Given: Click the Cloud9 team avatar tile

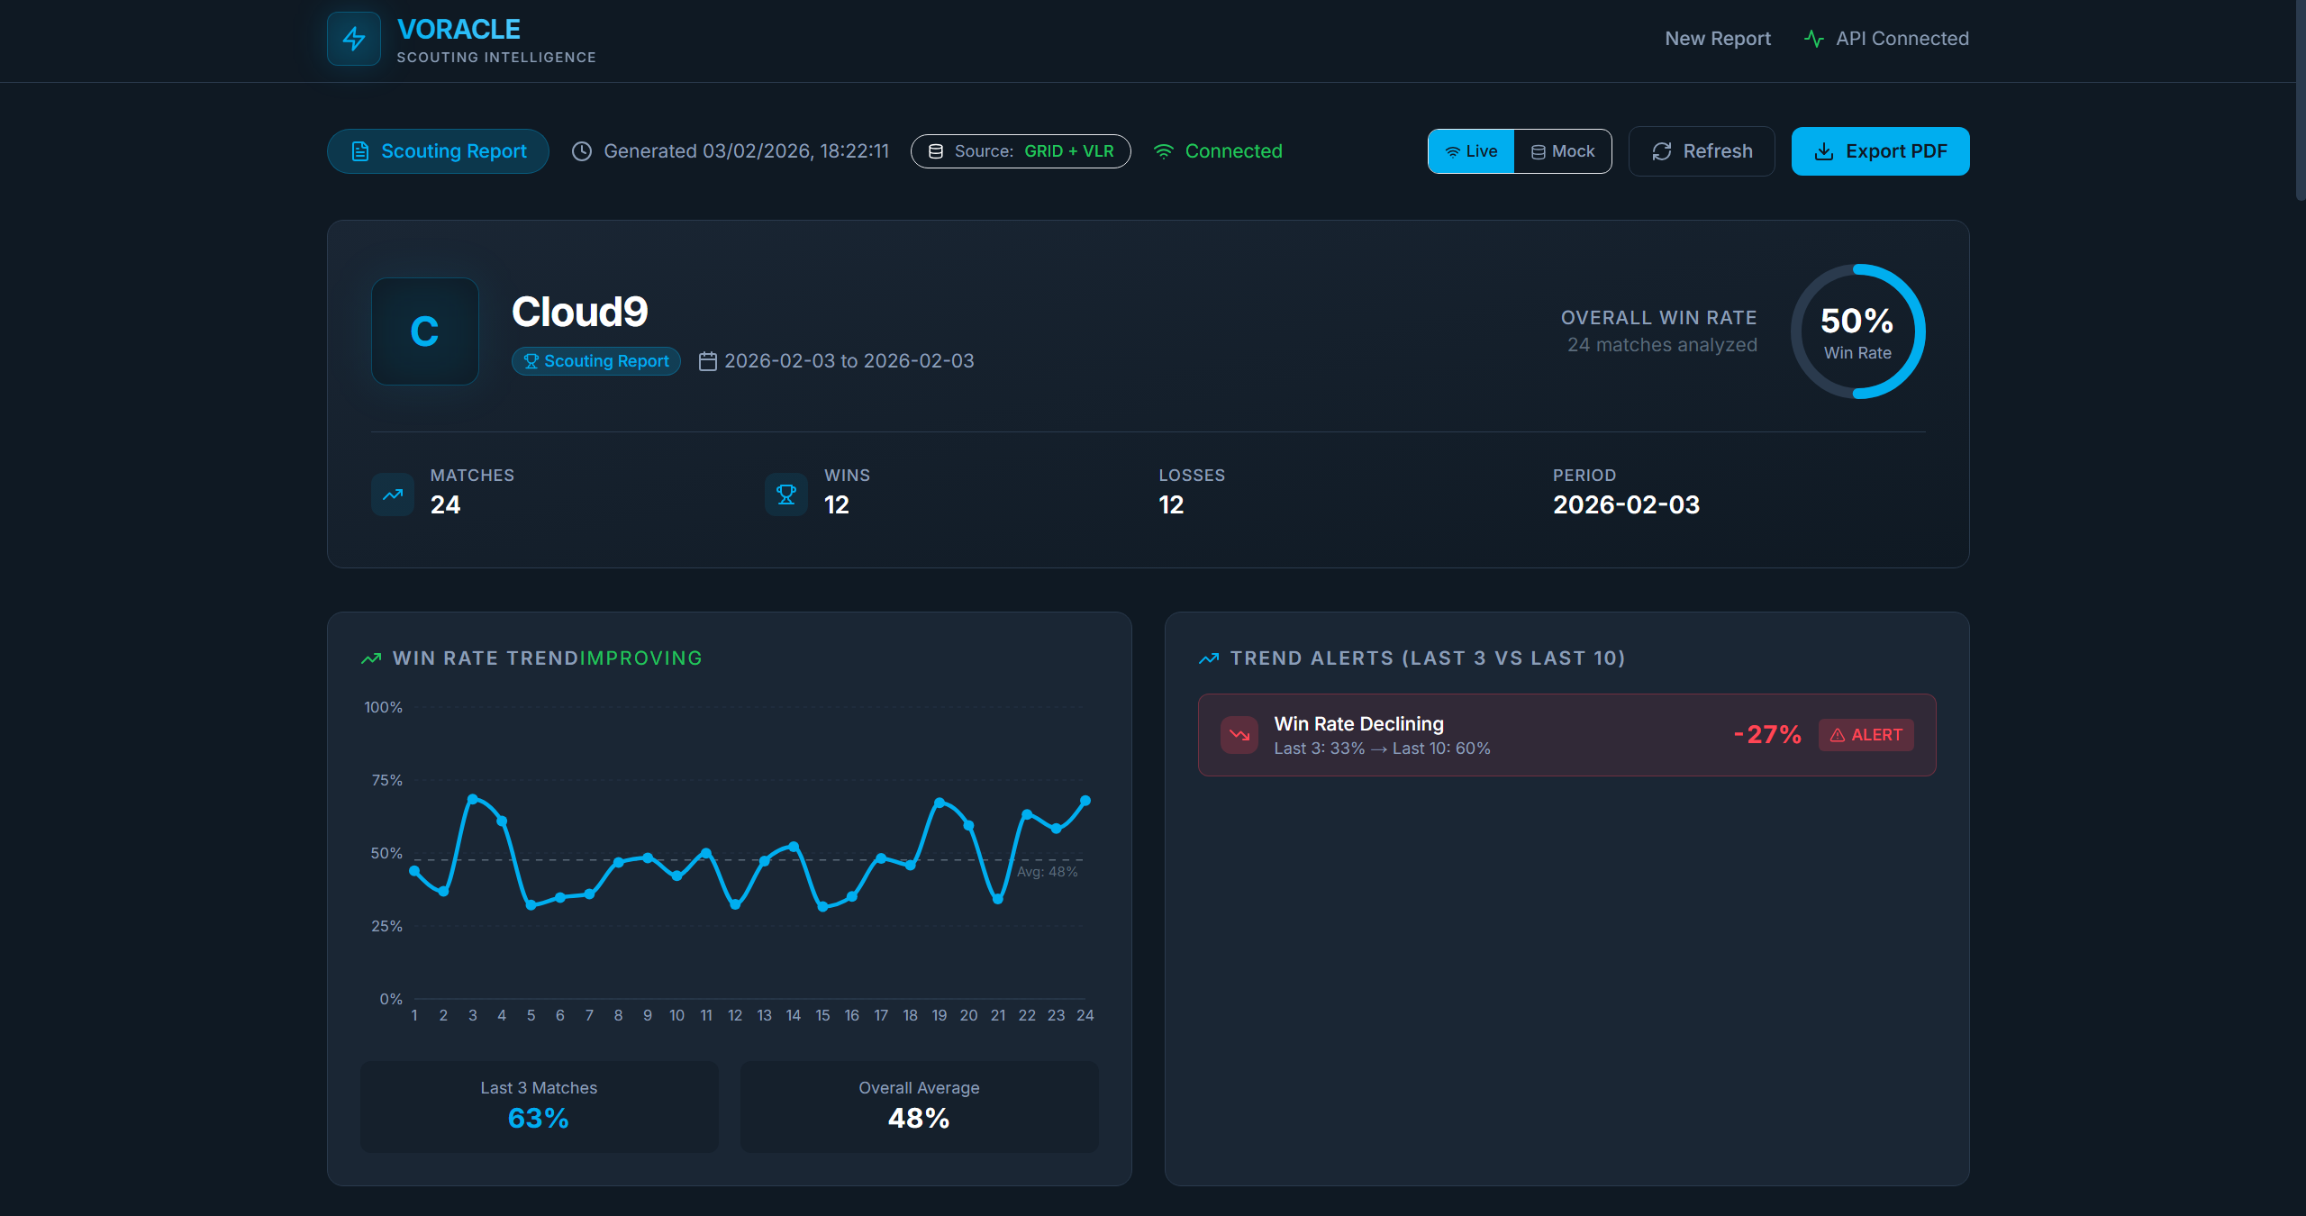Looking at the screenshot, I should pos(424,331).
